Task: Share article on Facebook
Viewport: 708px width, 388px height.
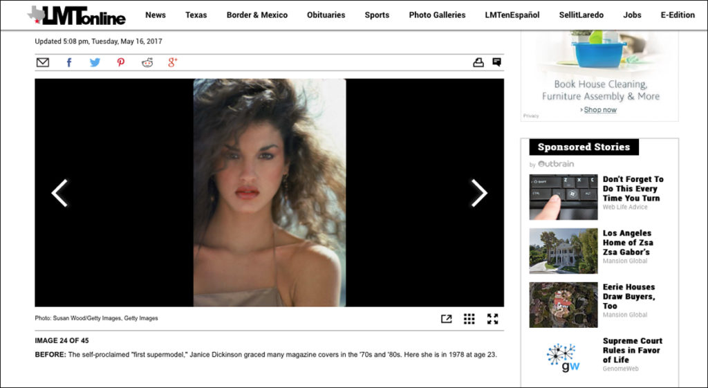Action: pos(69,62)
